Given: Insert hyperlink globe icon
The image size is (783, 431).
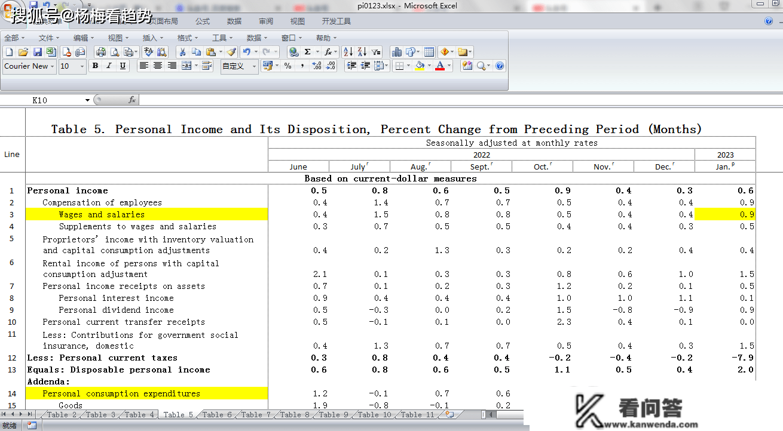Looking at the screenshot, I should 293,52.
